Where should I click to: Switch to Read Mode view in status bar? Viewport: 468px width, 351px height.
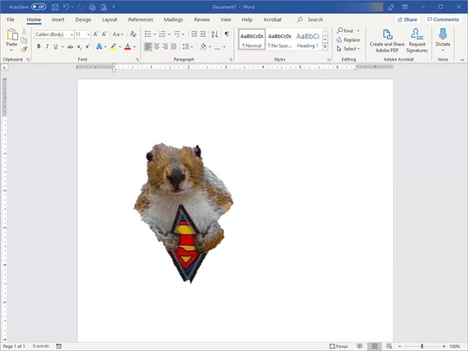click(x=360, y=346)
